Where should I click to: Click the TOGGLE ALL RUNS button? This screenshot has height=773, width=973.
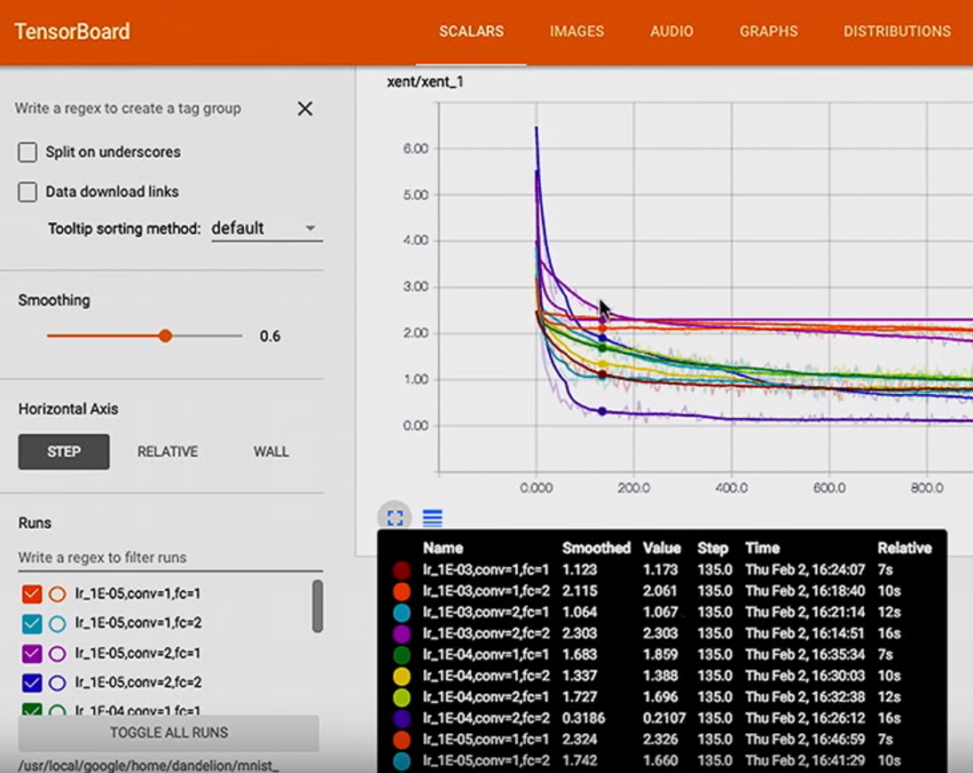point(169,733)
